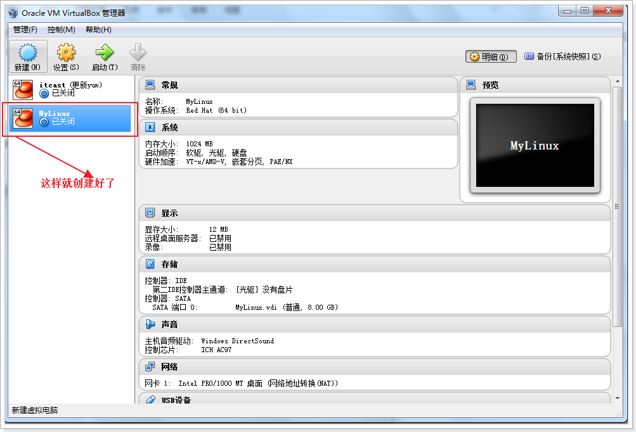Screen dimensions: 636x432
Task: Open the 网络 settings header link
Action: tap(169, 367)
